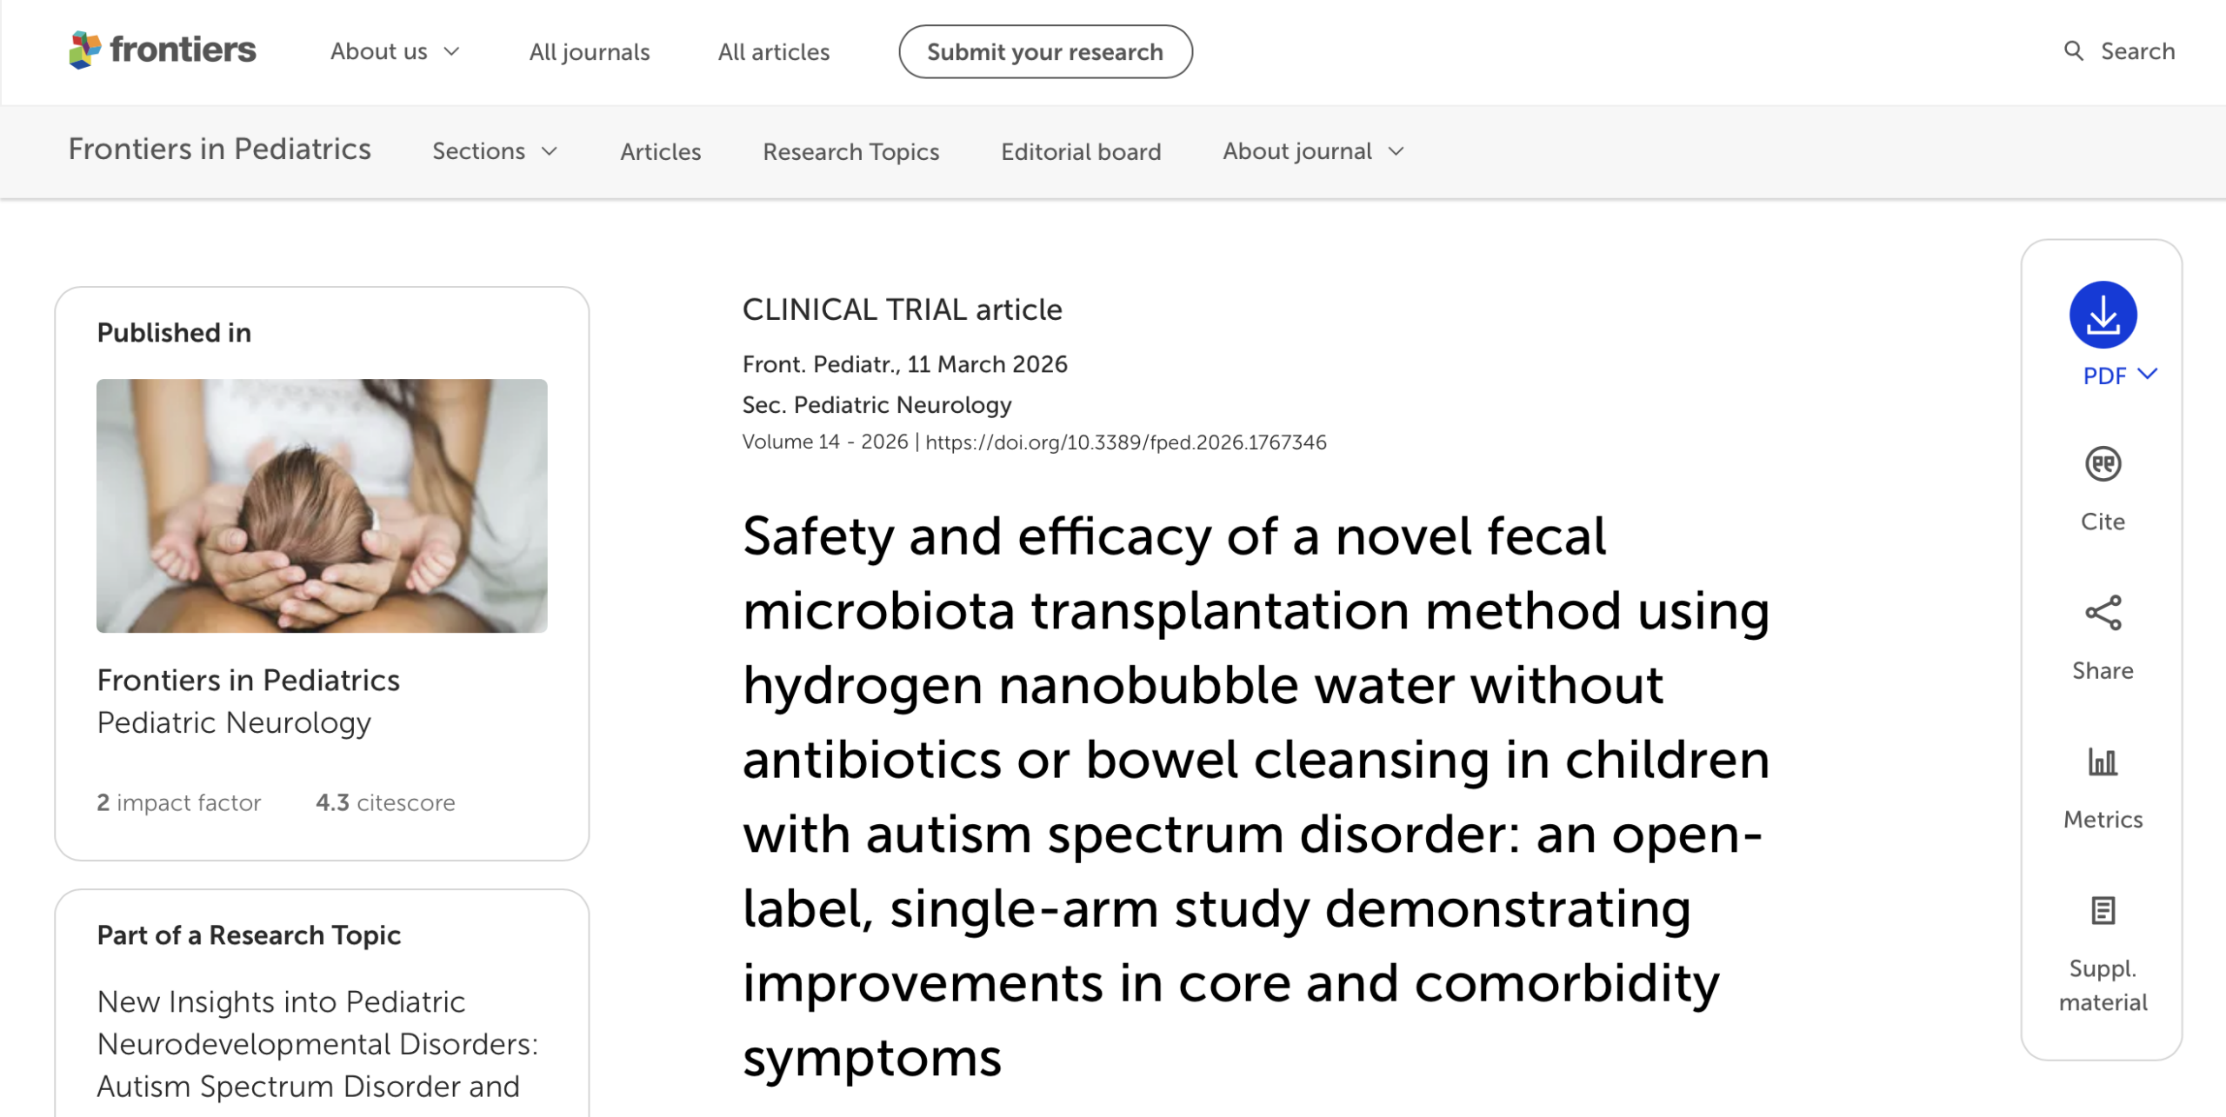This screenshot has width=2226, height=1117.
Task: Click Submit your research button
Action: (x=1045, y=52)
